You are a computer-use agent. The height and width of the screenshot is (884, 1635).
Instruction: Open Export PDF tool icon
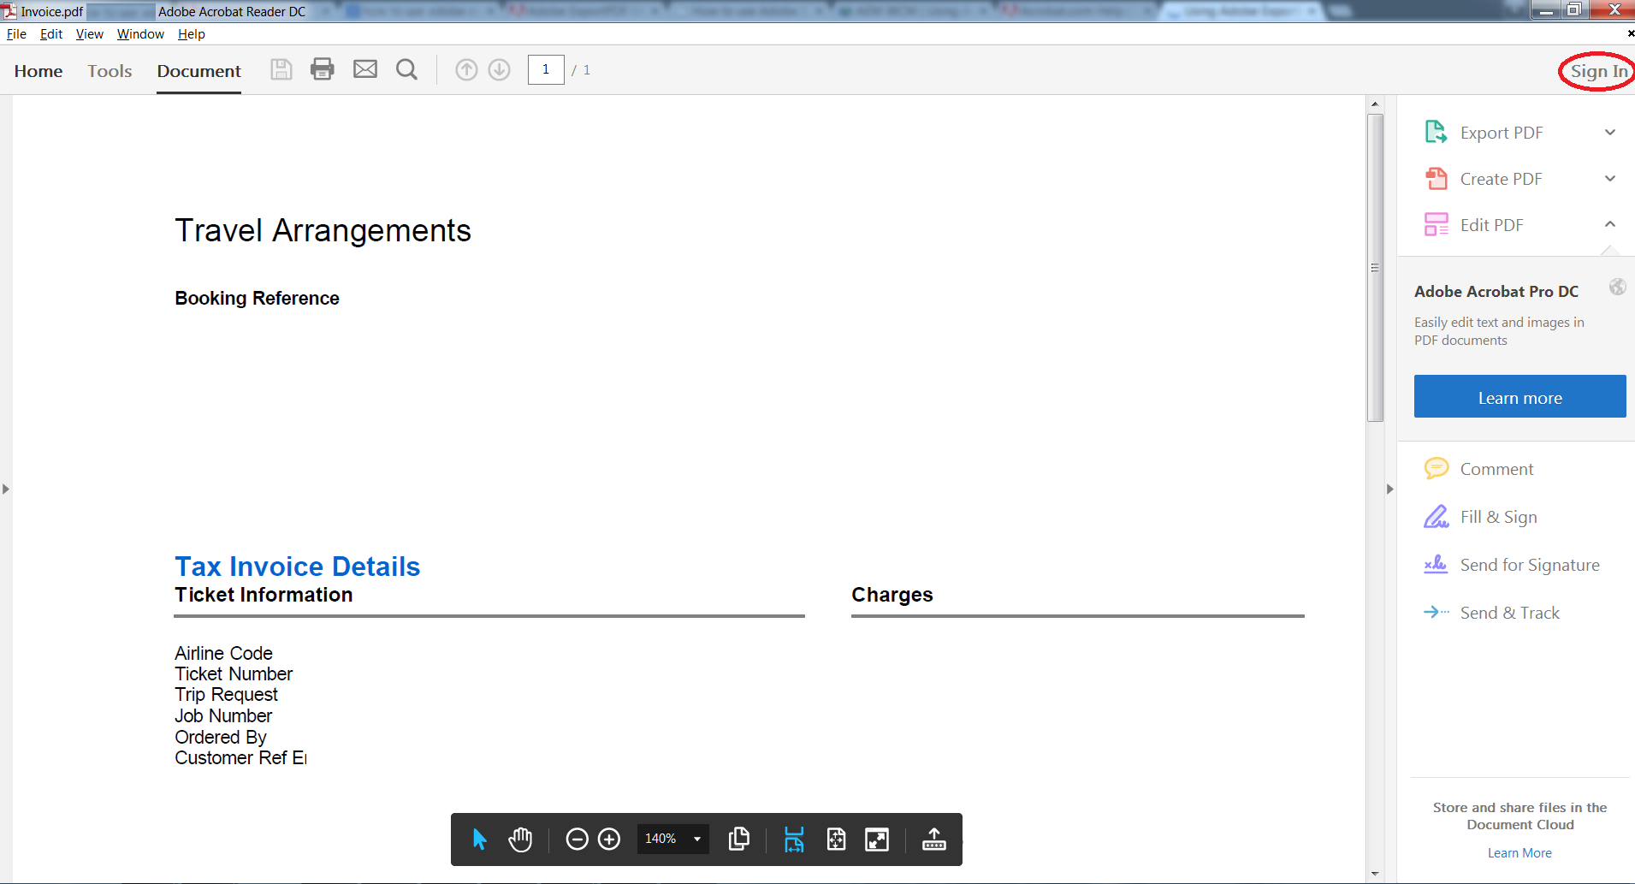(1437, 133)
